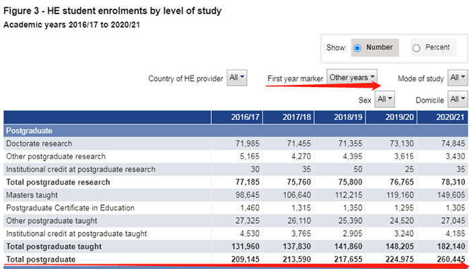Screen dimensions: 471x269
Task: Click the Doctorate research row label
Action: [39, 144]
